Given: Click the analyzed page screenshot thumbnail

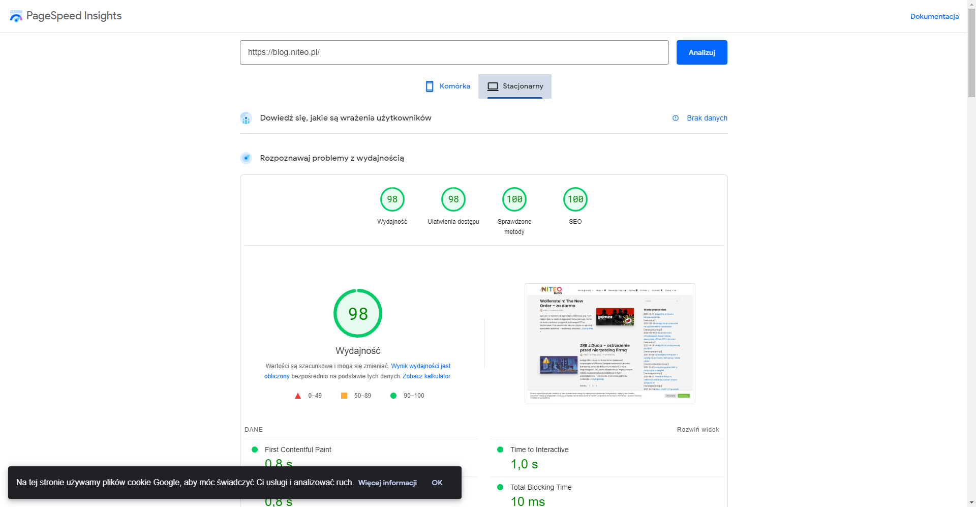Looking at the screenshot, I should click(x=609, y=343).
